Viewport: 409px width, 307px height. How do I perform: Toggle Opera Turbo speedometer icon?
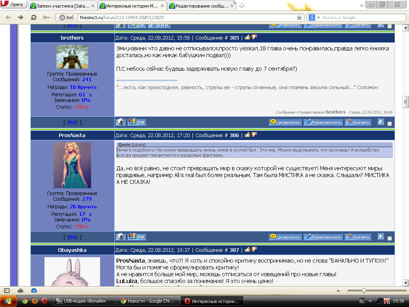(34, 291)
